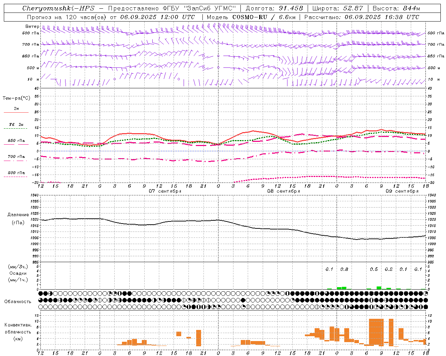Click the (гПа) unit under Давление
446x356 pixels.
click(18, 222)
